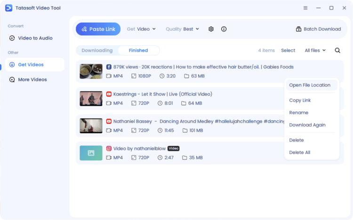Screen dimensions: 353x220
Task: Open Get Videos in sidebar
Action: click(x=35, y=64)
